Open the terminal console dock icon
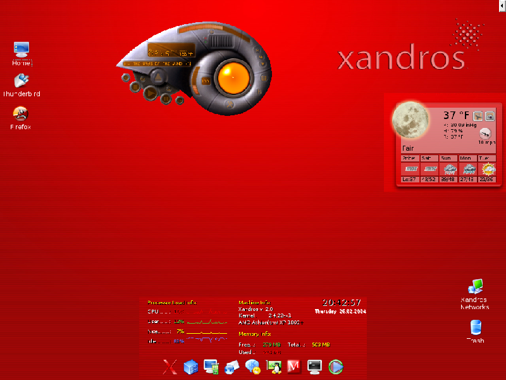506x380 pixels. [314, 367]
